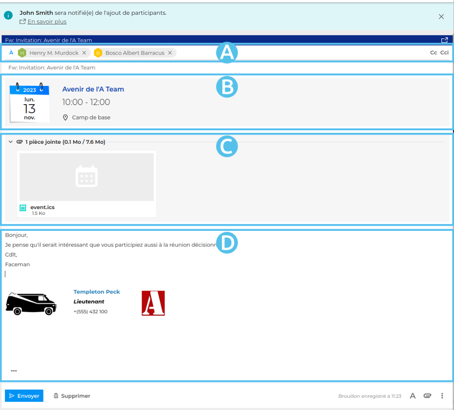Remove Henry M. Murdock from recipients
Image resolution: width=454 pixels, height=410 pixels.
tap(84, 53)
